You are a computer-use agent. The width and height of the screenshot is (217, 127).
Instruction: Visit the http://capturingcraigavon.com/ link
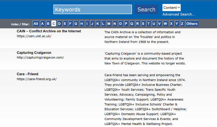pos(40,57)
